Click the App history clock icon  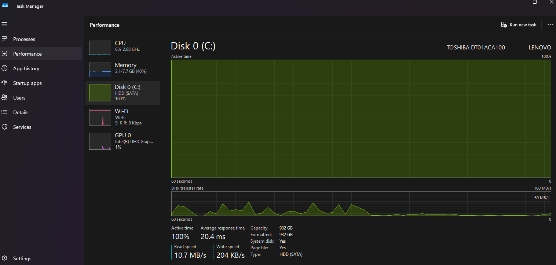click(x=4, y=68)
